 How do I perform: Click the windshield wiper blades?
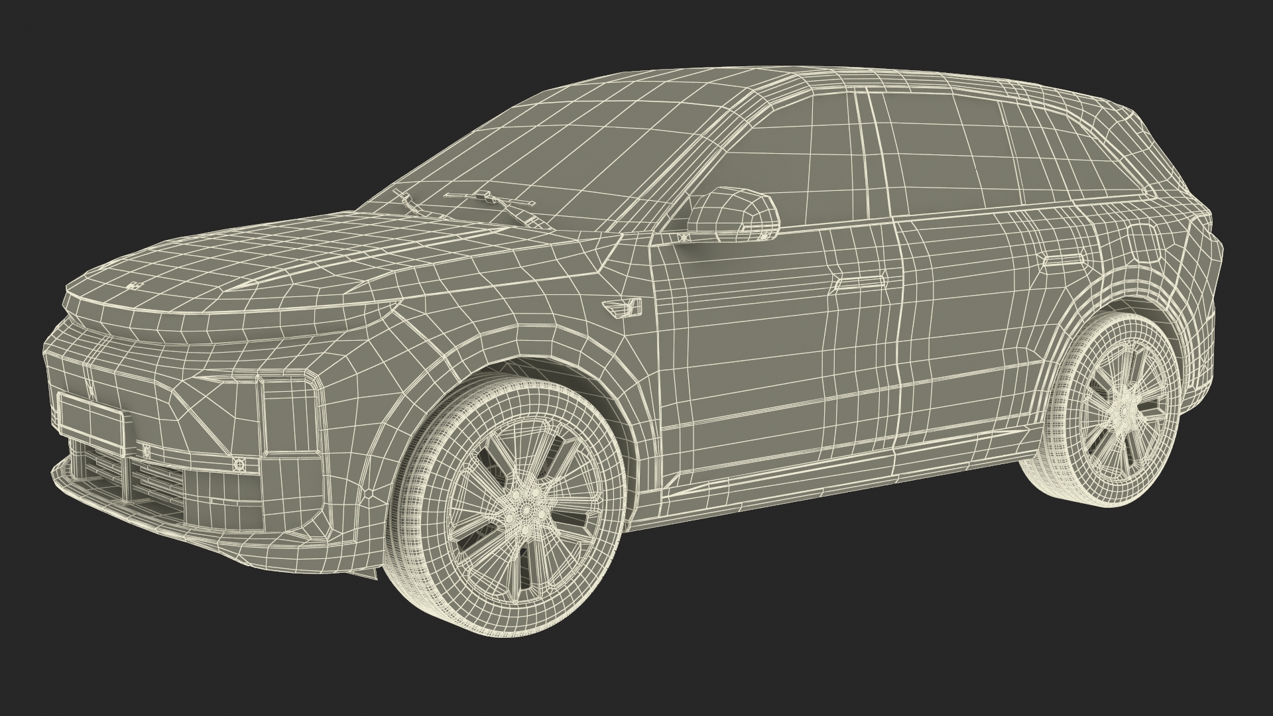point(489,199)
